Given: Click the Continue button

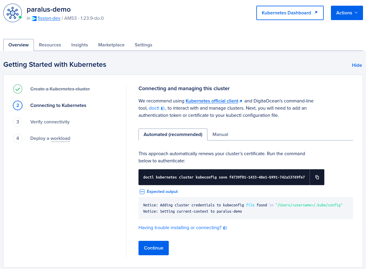Looking at the screenshot, I should pos(153,248).
